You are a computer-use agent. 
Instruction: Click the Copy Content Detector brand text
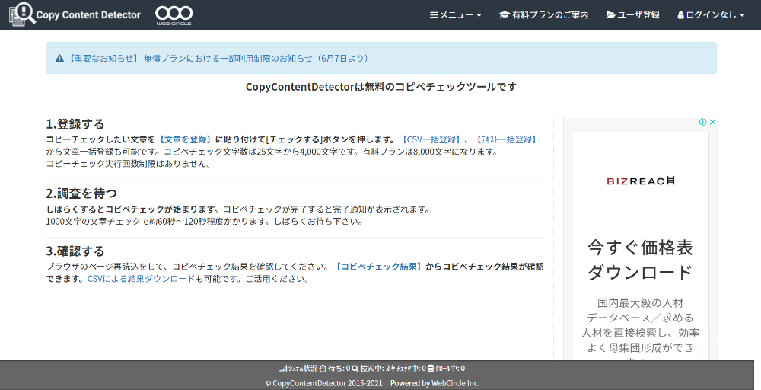pos(88,15)
